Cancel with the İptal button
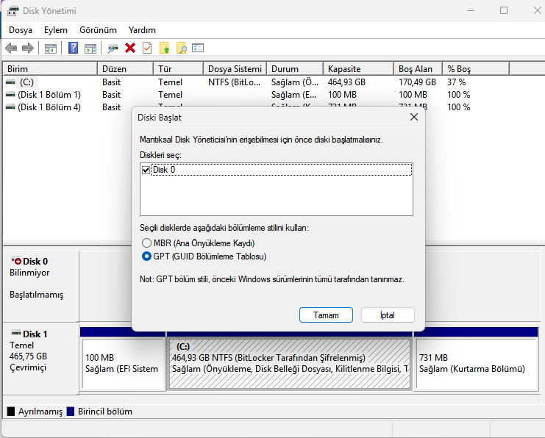The width and height of the screenshot is (545, 438). [x=388, y=315]
